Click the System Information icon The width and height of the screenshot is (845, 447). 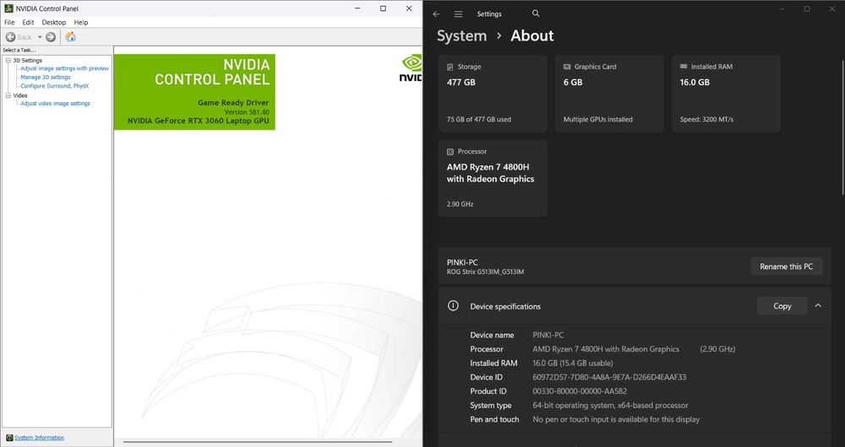pyautogui.click(x=9, y=438)
